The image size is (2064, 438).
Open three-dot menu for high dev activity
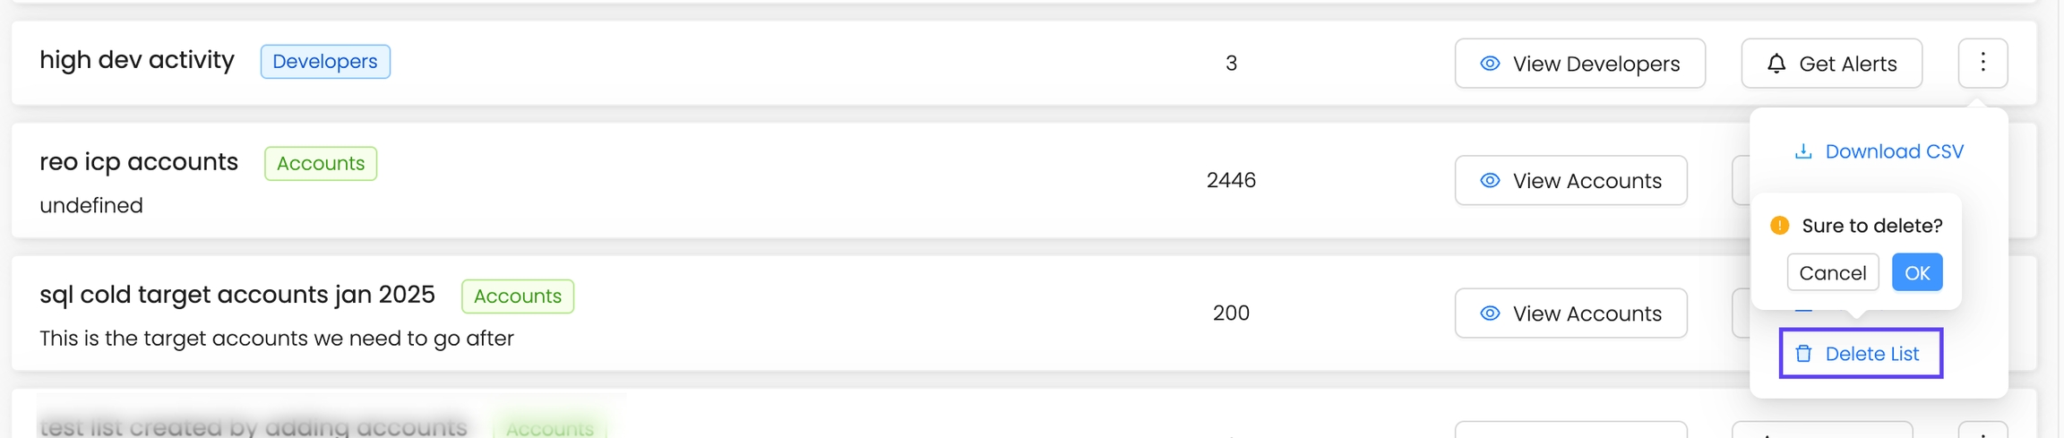pos(1982,63)
